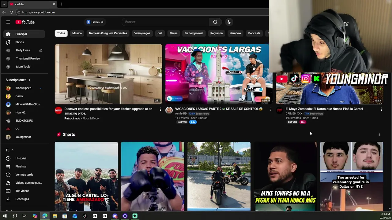This screenshot has height=220, width=392.
Task: Click the YouTube logo
Action: tap(25, 22)
